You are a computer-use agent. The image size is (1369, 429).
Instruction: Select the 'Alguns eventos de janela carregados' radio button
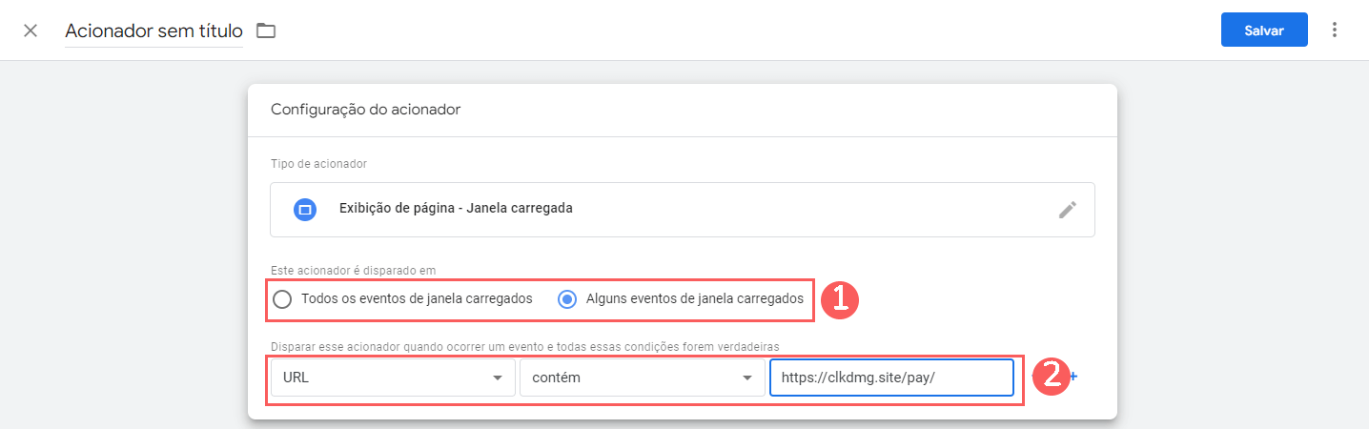(567, 299)
